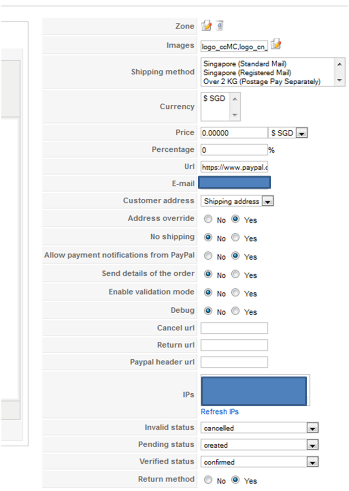Click Currency list scroll up arrow
The image size is (349, 491).
235,99
